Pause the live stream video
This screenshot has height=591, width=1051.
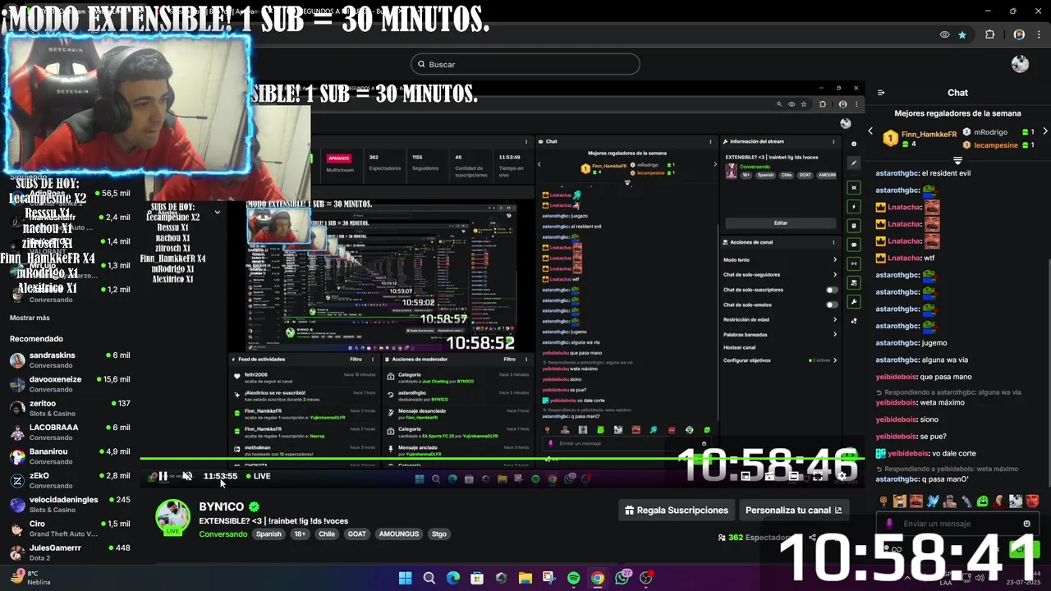[163, 476]
